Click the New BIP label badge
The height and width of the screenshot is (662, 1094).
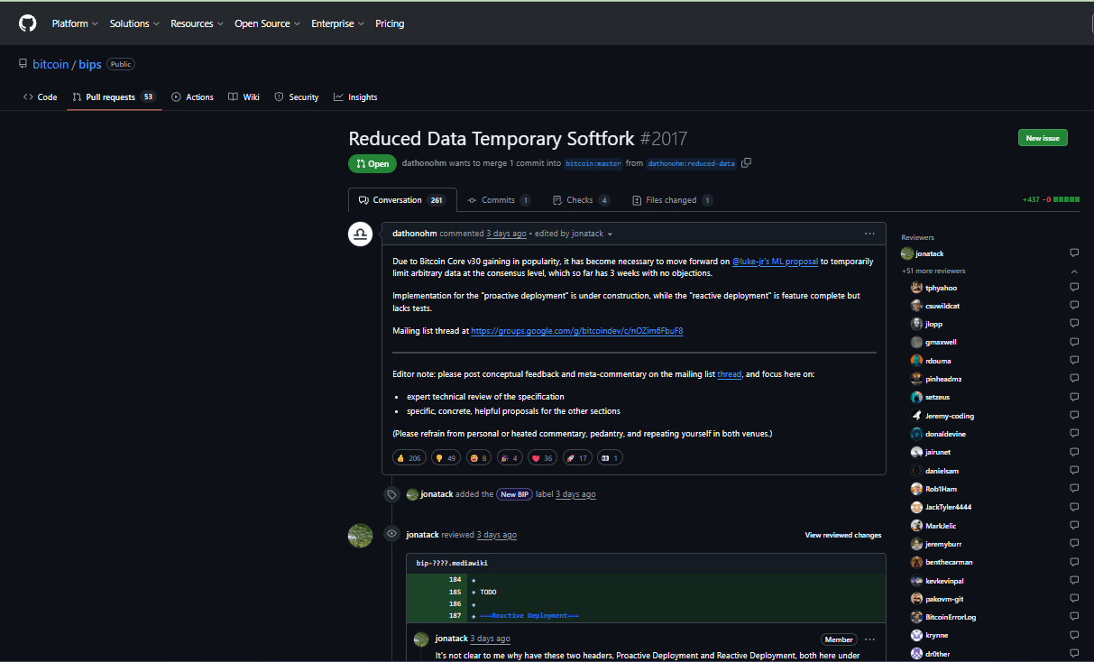coord(515,494)
